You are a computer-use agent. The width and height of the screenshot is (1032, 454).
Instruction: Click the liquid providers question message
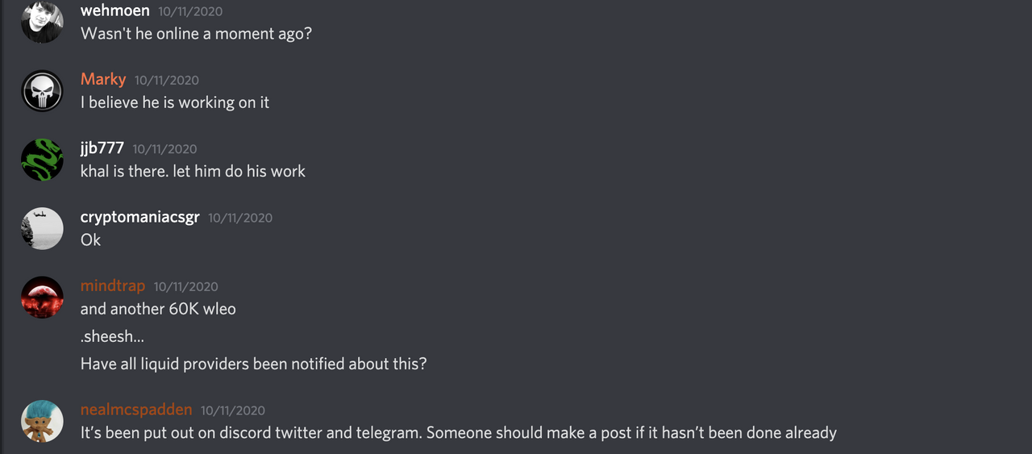[x=253, y=364]
